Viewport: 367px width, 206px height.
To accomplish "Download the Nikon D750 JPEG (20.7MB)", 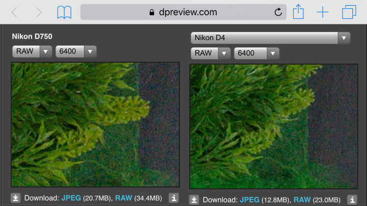I will [71, 198].
